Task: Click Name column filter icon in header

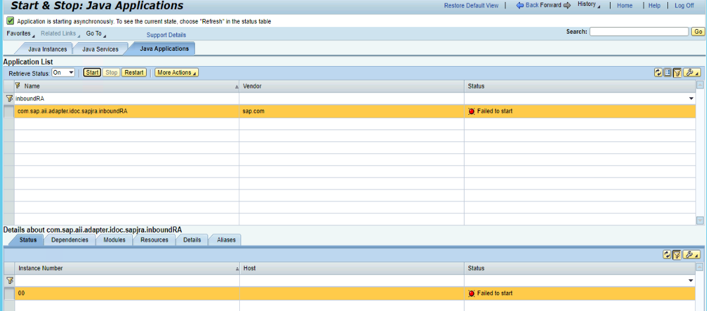Action: [18, 85]
